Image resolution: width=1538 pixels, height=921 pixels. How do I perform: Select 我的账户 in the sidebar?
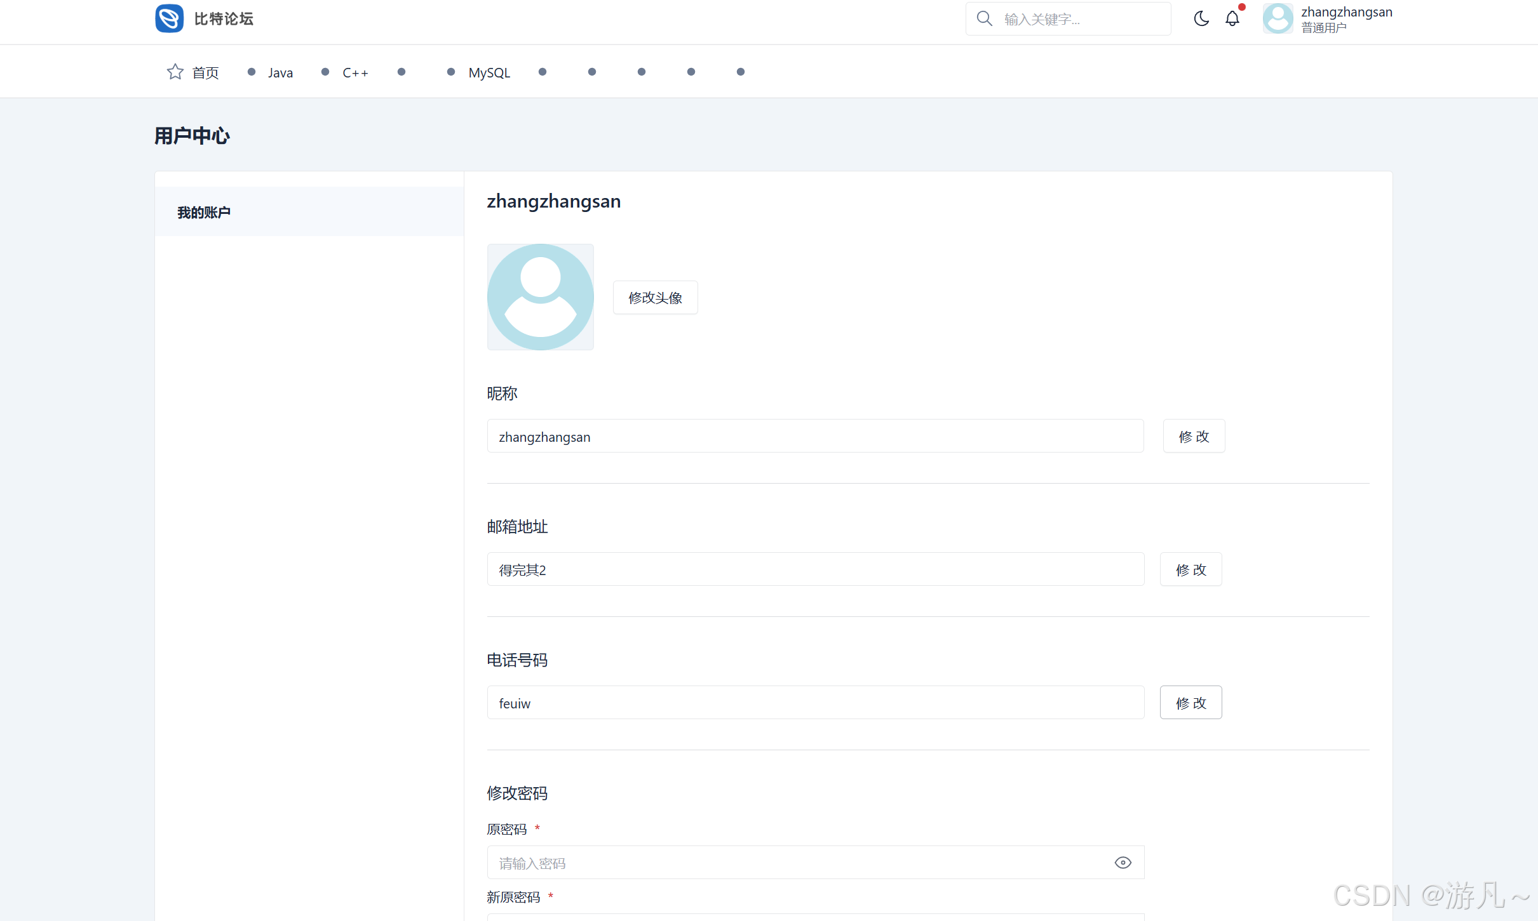[x=204, y=212]
